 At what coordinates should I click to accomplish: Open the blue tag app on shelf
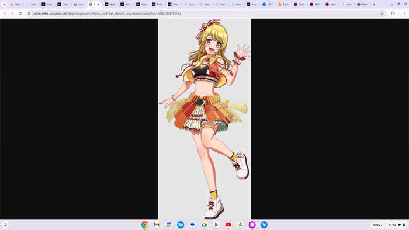tap(264, 225)
